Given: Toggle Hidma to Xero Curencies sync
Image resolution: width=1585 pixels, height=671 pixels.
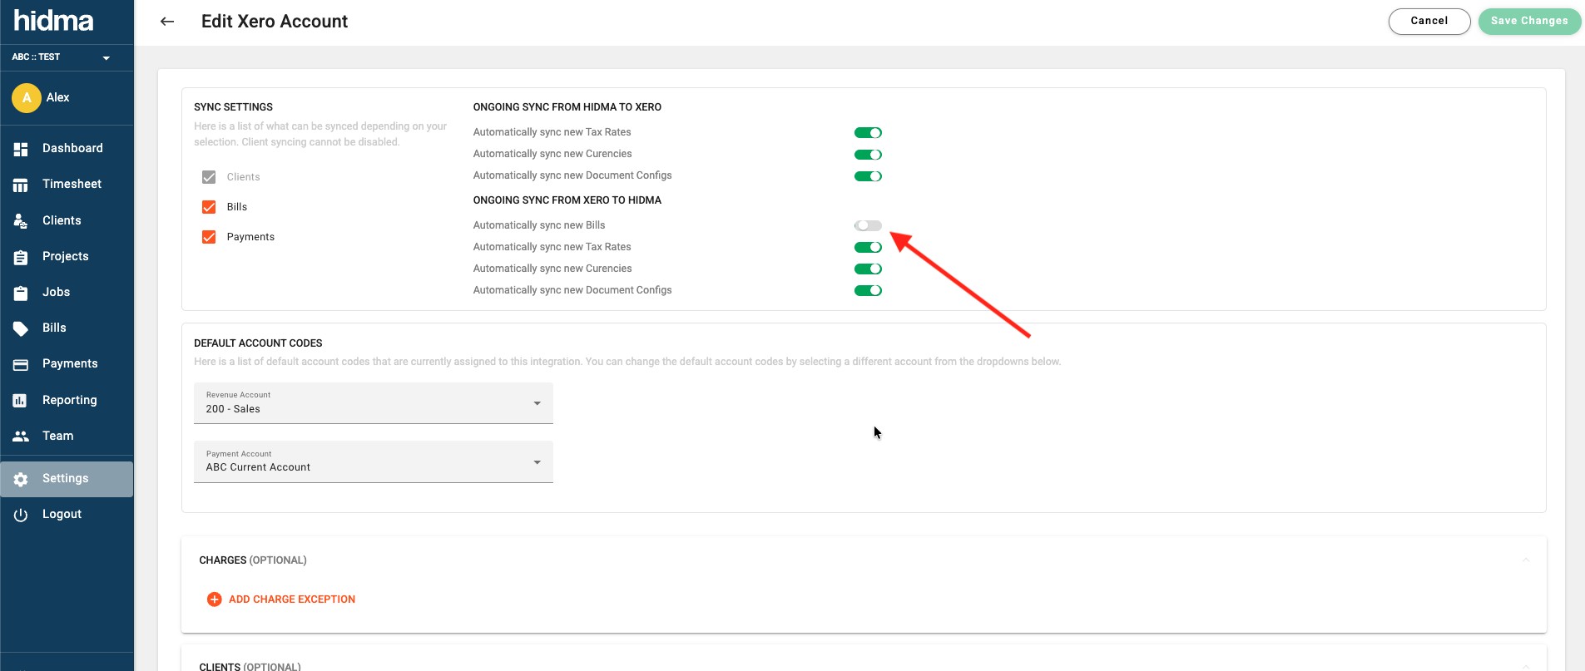Looking at the screenshot, I should (868, 155).
